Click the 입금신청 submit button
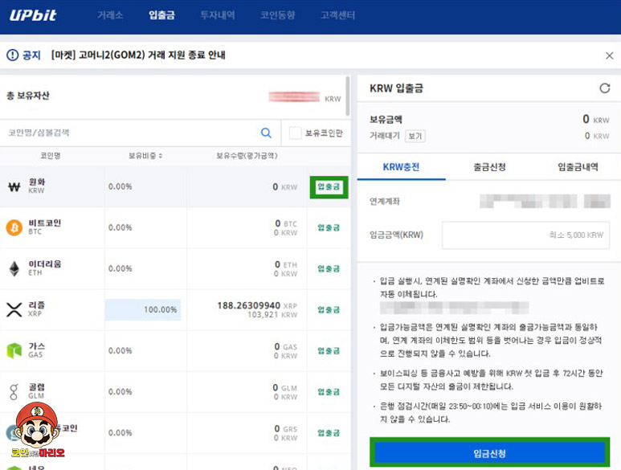 coord(490,453)
